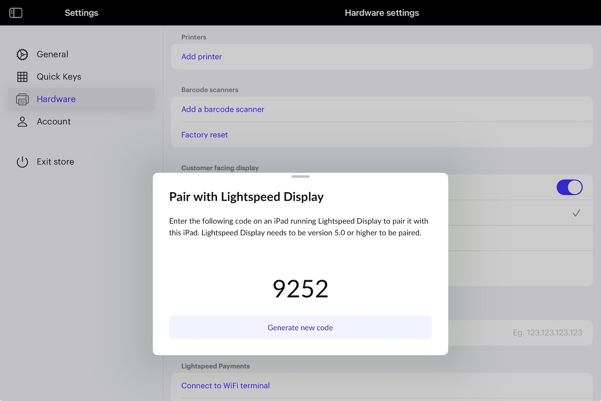Click the Account person icon
This screenshot has height=401, width=601.
pyautogui.click(x=22, y=122)
